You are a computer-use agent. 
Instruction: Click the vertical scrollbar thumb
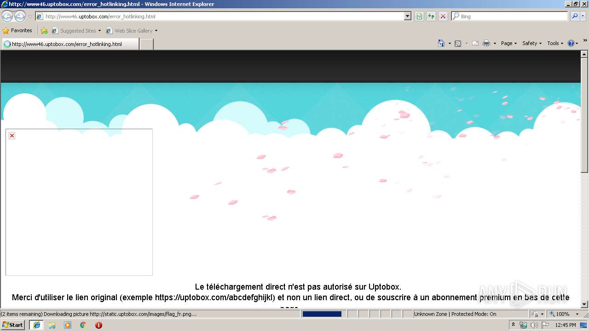[584, 115]
